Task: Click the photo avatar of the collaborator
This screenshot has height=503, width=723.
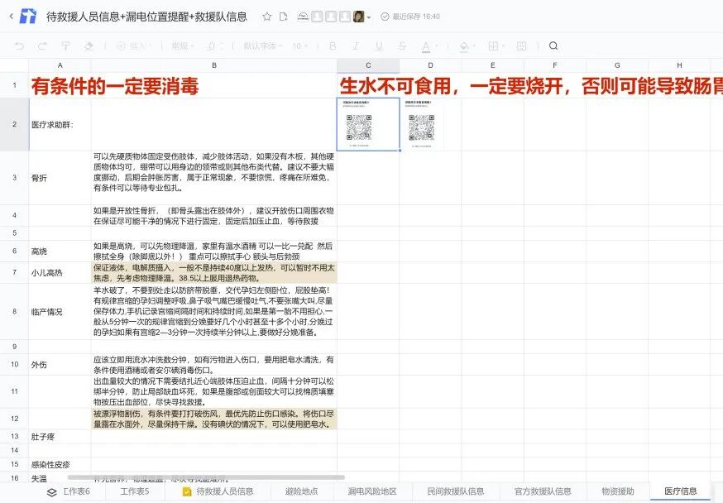Action: point(359,17)
